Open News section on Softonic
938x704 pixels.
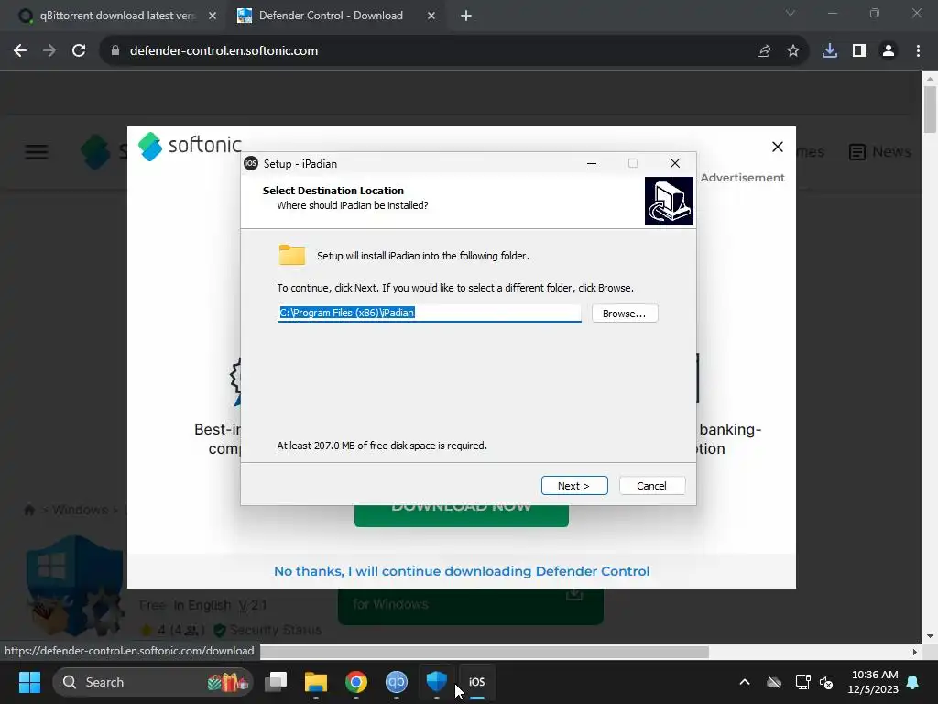point(880,152)
